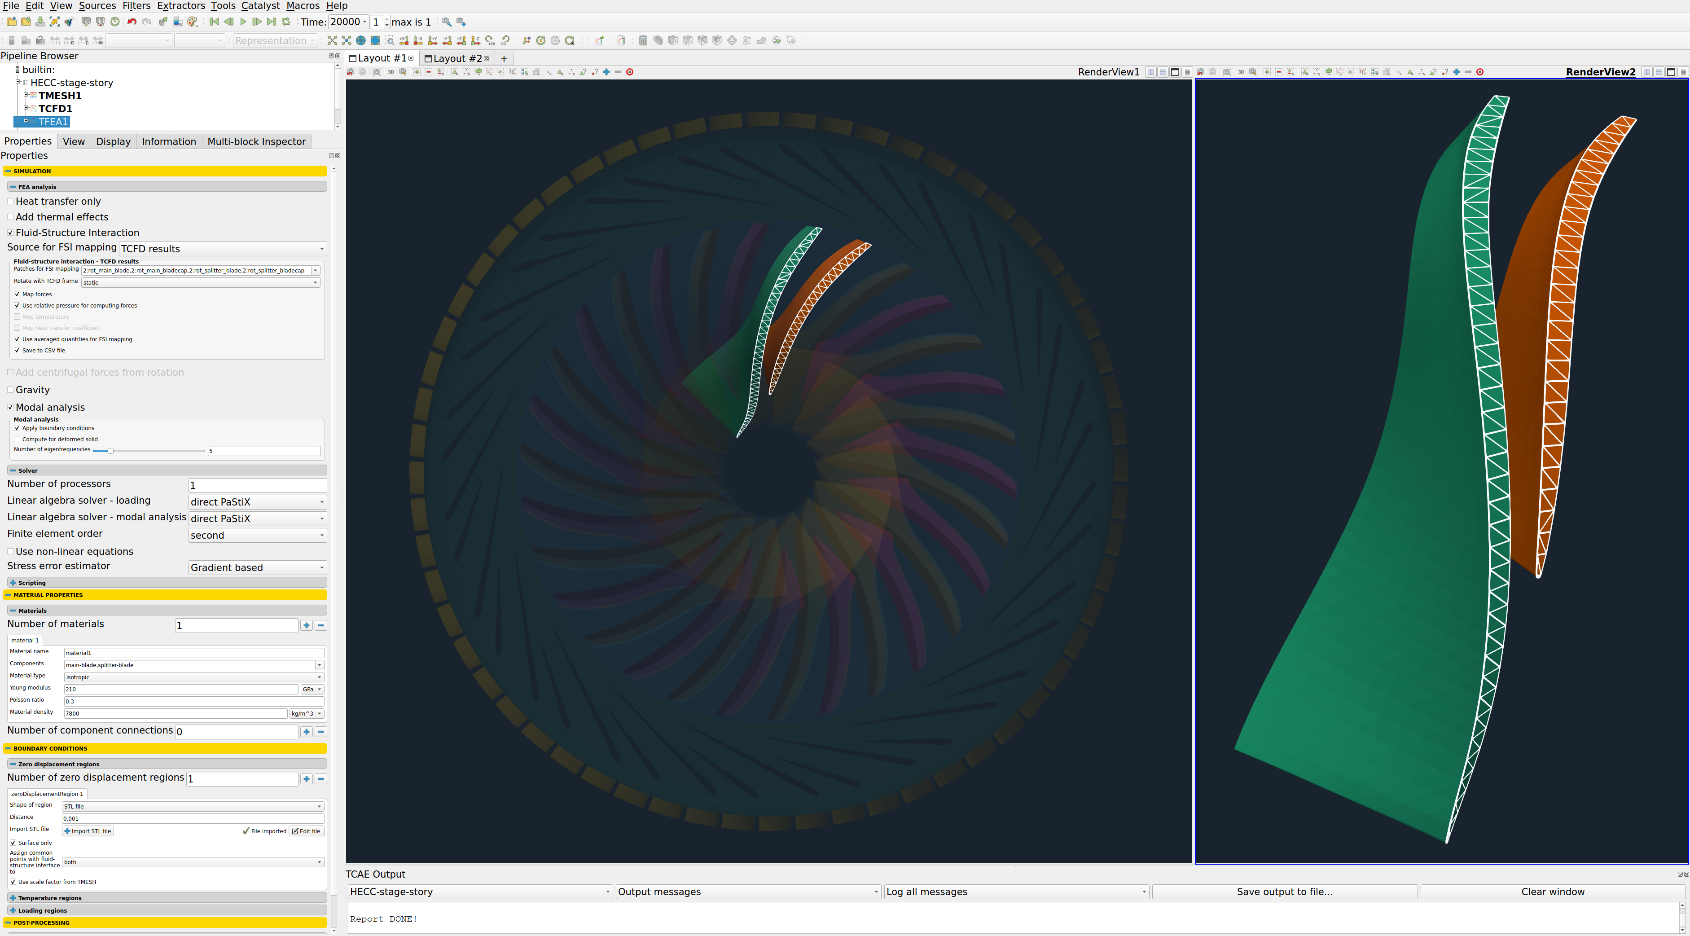The width and height of the screenshot is (1690, 936).
Task: Enable Heat transfer only
Action: (x=10, y=202)
